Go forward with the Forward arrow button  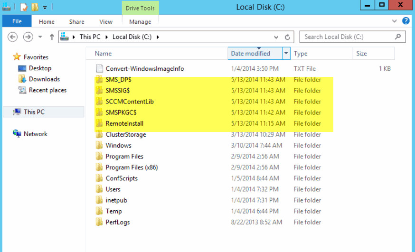[28, 37]
